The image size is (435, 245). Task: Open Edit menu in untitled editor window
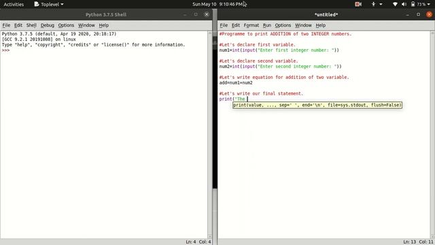(236, 25)
